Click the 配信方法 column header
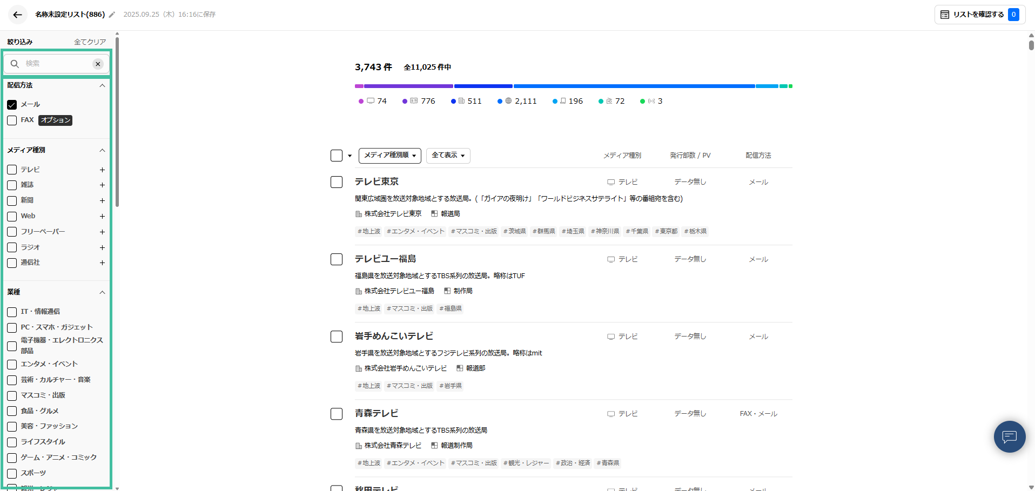The height and width of the screenshot is (491, 1035). click(758, 156)
